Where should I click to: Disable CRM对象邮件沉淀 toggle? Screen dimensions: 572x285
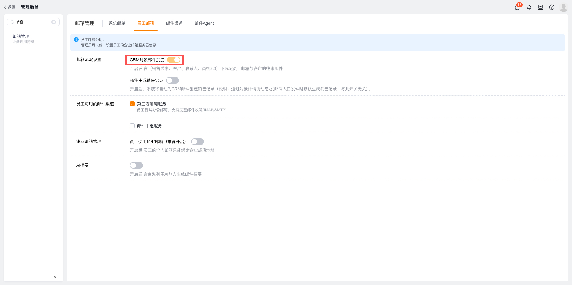(174, 60)
